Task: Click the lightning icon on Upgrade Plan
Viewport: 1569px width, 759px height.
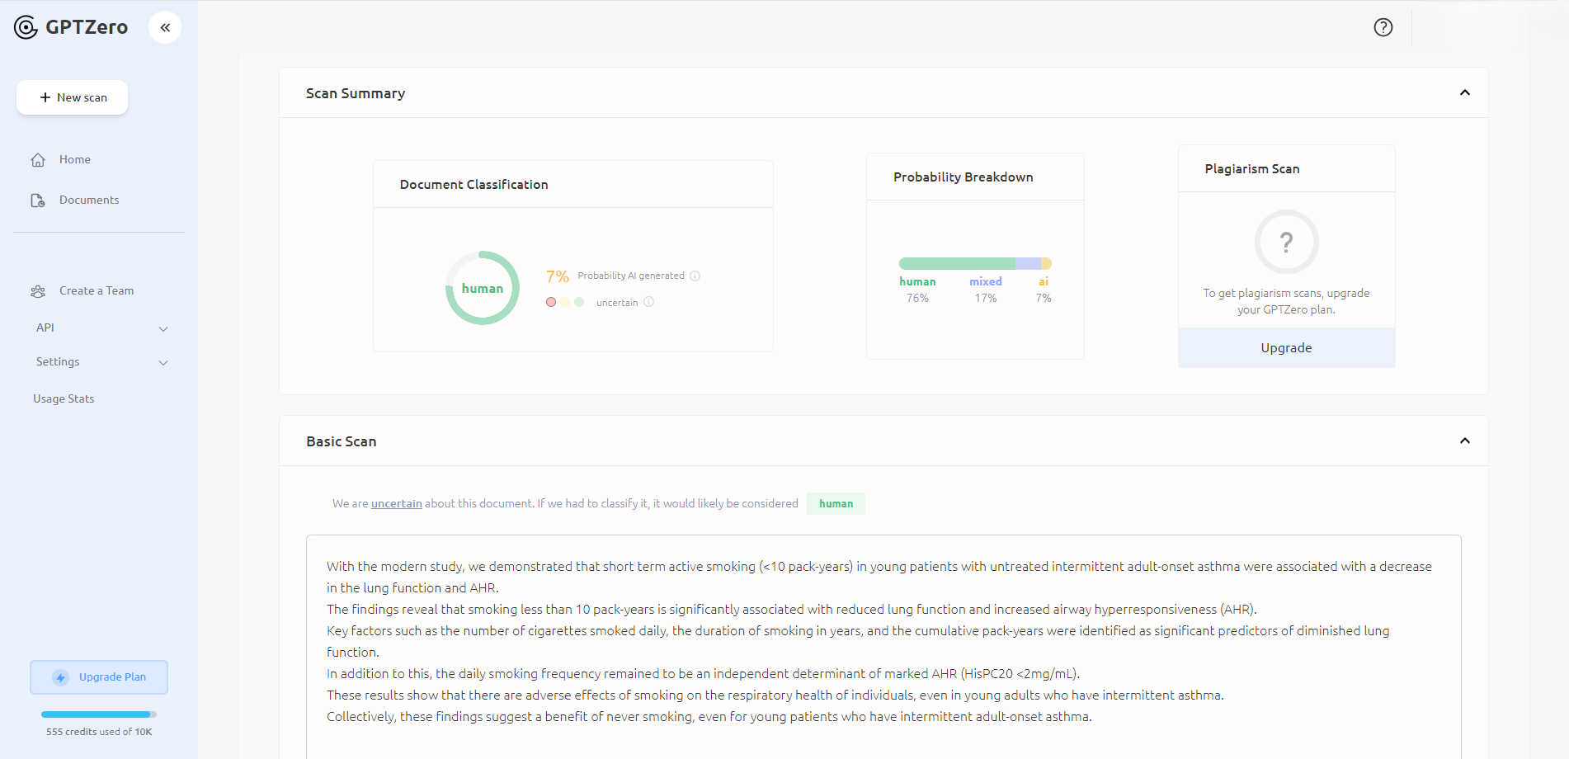Action: (59, 676)
